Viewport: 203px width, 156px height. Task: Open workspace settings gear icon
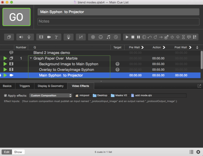(198, 152)
